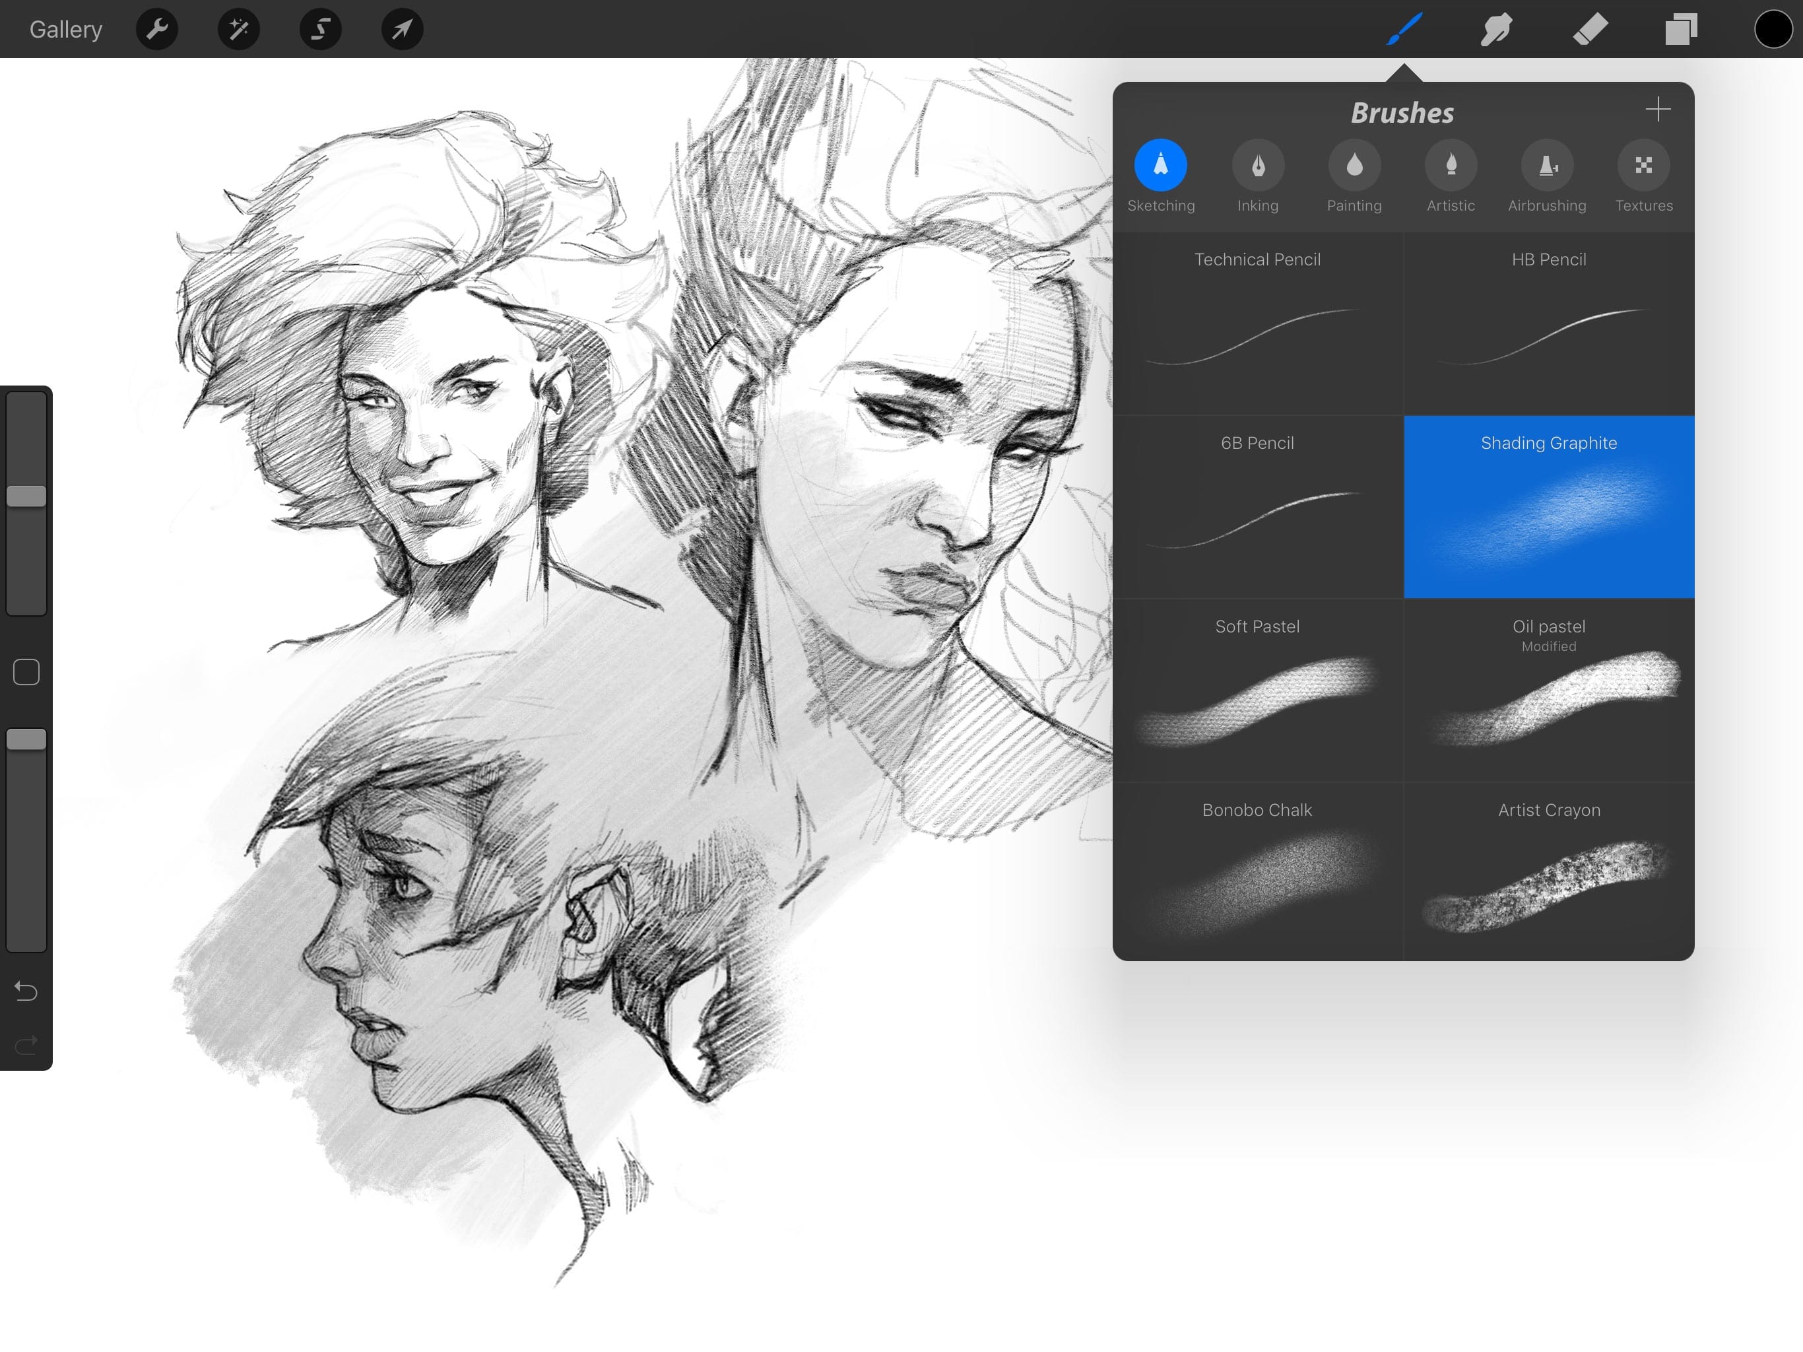Switch to the Inking brush category
The width and height of the screenshot is (1803, 1352).
(x=1257, y=169)
